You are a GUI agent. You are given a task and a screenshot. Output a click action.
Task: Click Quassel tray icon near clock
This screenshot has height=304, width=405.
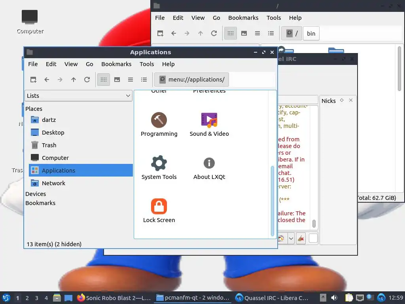381,298
